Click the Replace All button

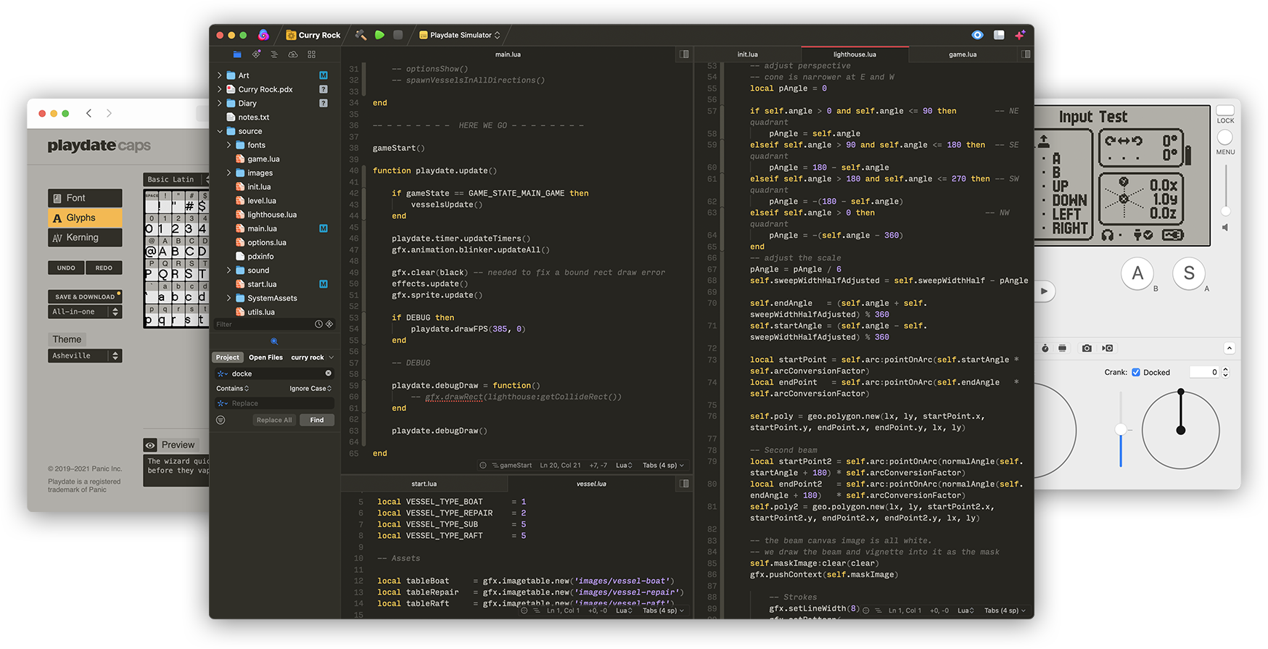click(274, 420)
